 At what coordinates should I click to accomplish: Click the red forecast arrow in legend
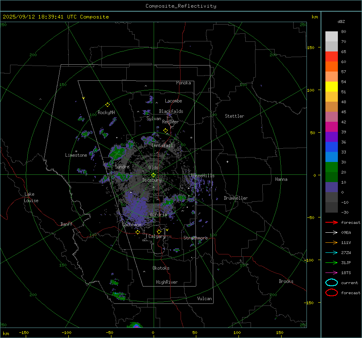331,222
